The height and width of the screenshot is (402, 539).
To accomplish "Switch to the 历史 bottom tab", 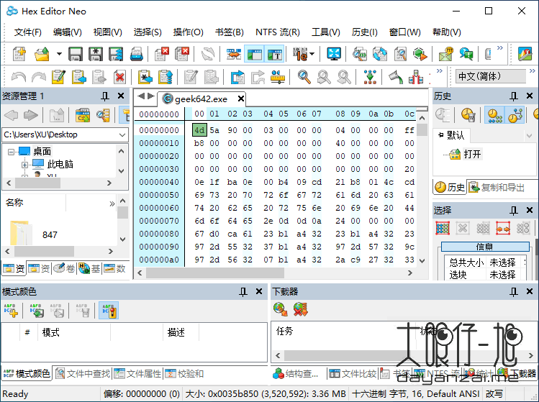I will [x=450, y=187].
